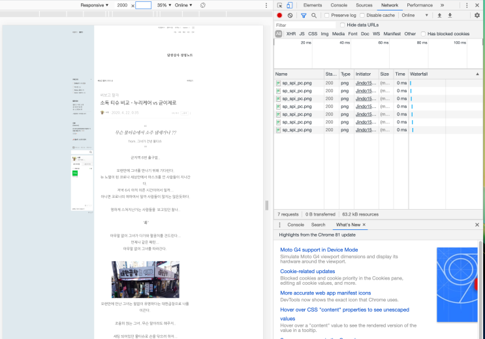Filter requests by WS

[376, 34]
